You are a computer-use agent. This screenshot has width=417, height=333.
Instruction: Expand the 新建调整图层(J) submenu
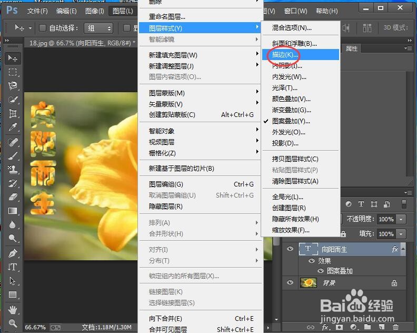pyautogui.click(x=200, y=66)
